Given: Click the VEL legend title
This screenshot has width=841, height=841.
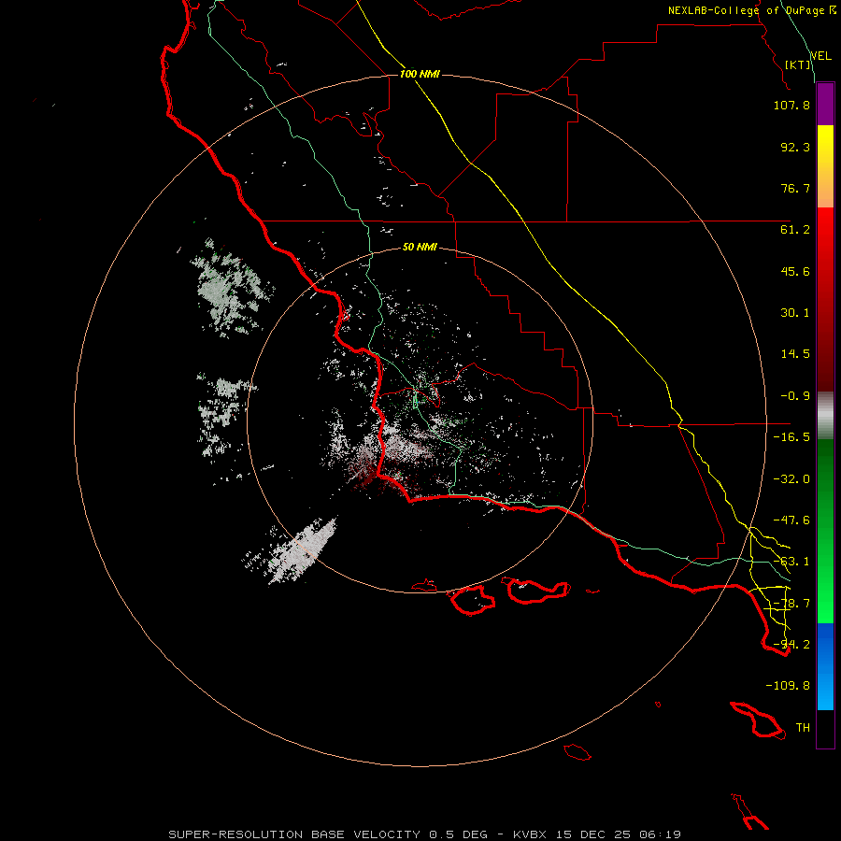Looking at the screenshot, I should point(820,56).
